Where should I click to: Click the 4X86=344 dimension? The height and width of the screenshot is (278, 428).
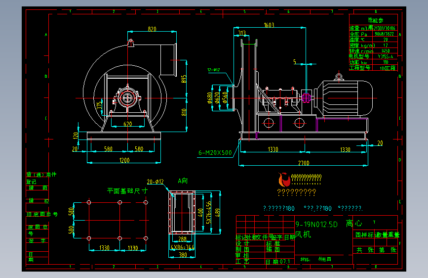pyautogui.click(x=182, y=247)
